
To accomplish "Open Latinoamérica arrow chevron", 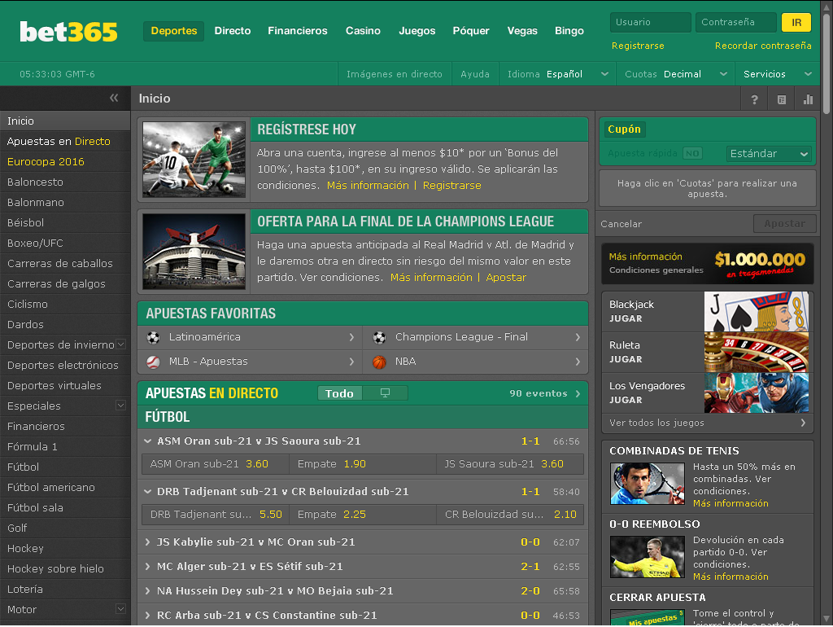I will click(351, 337).
